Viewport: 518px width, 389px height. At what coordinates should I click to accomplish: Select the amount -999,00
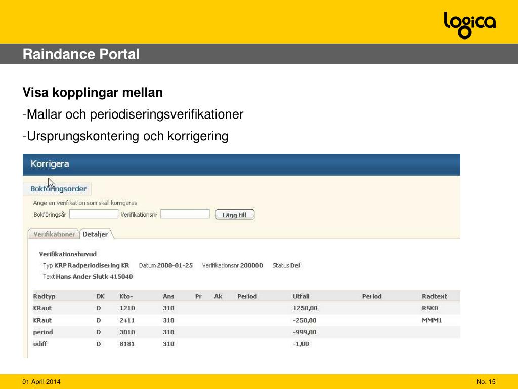coord(305,332)
